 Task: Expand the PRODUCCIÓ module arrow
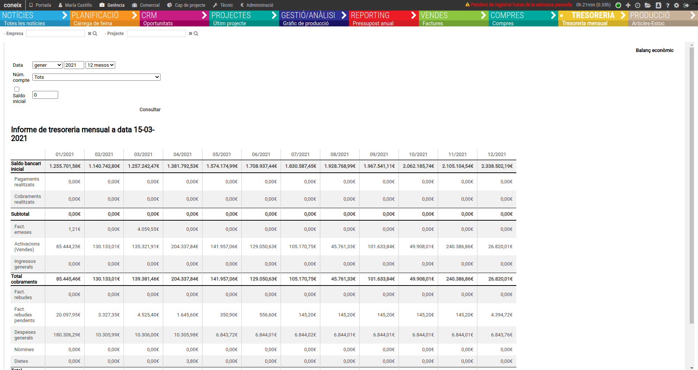693,15
